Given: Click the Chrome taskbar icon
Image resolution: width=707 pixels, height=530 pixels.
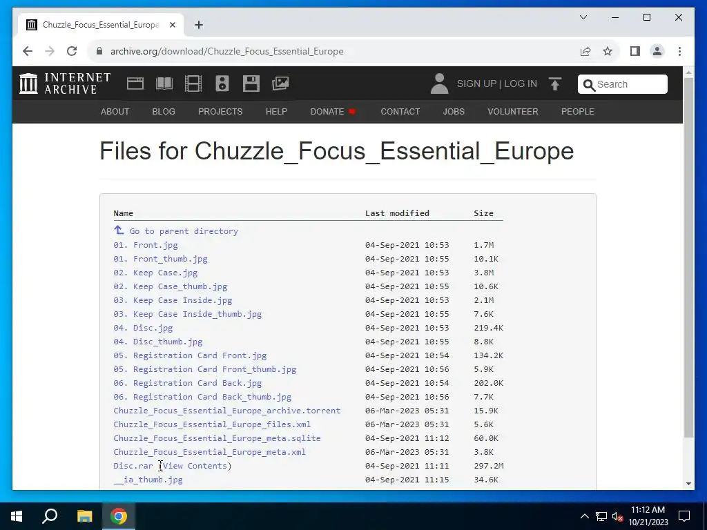Looking at the screenshot, I should click(x=119, y=516).
